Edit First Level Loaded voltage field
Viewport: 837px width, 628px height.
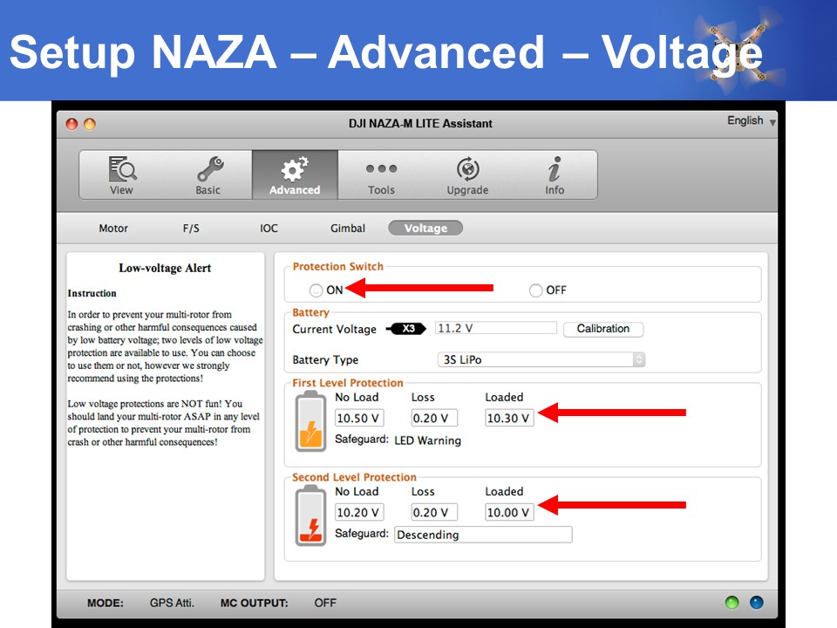pos(509,418)
